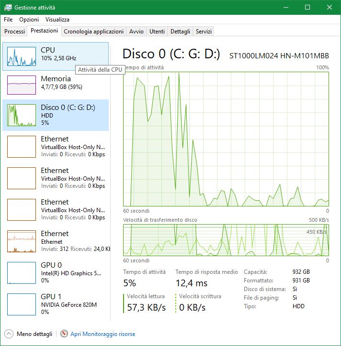Switch to Cronologia applicazioni tab
Image resolution: width=341 pixels, height=346 pixels.
[93, 32]
